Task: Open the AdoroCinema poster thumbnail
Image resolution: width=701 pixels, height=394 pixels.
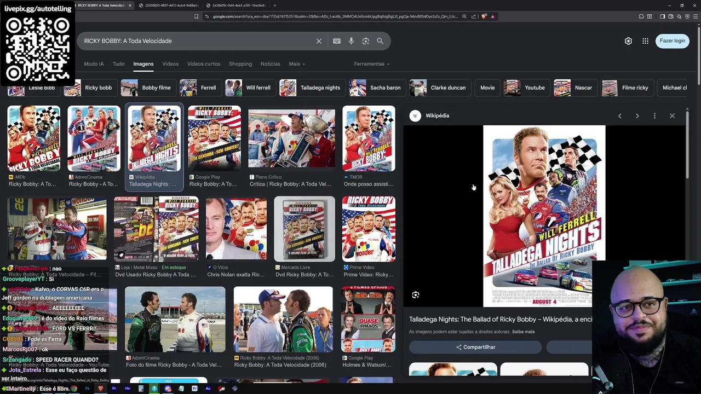Action: pos(94,138)
